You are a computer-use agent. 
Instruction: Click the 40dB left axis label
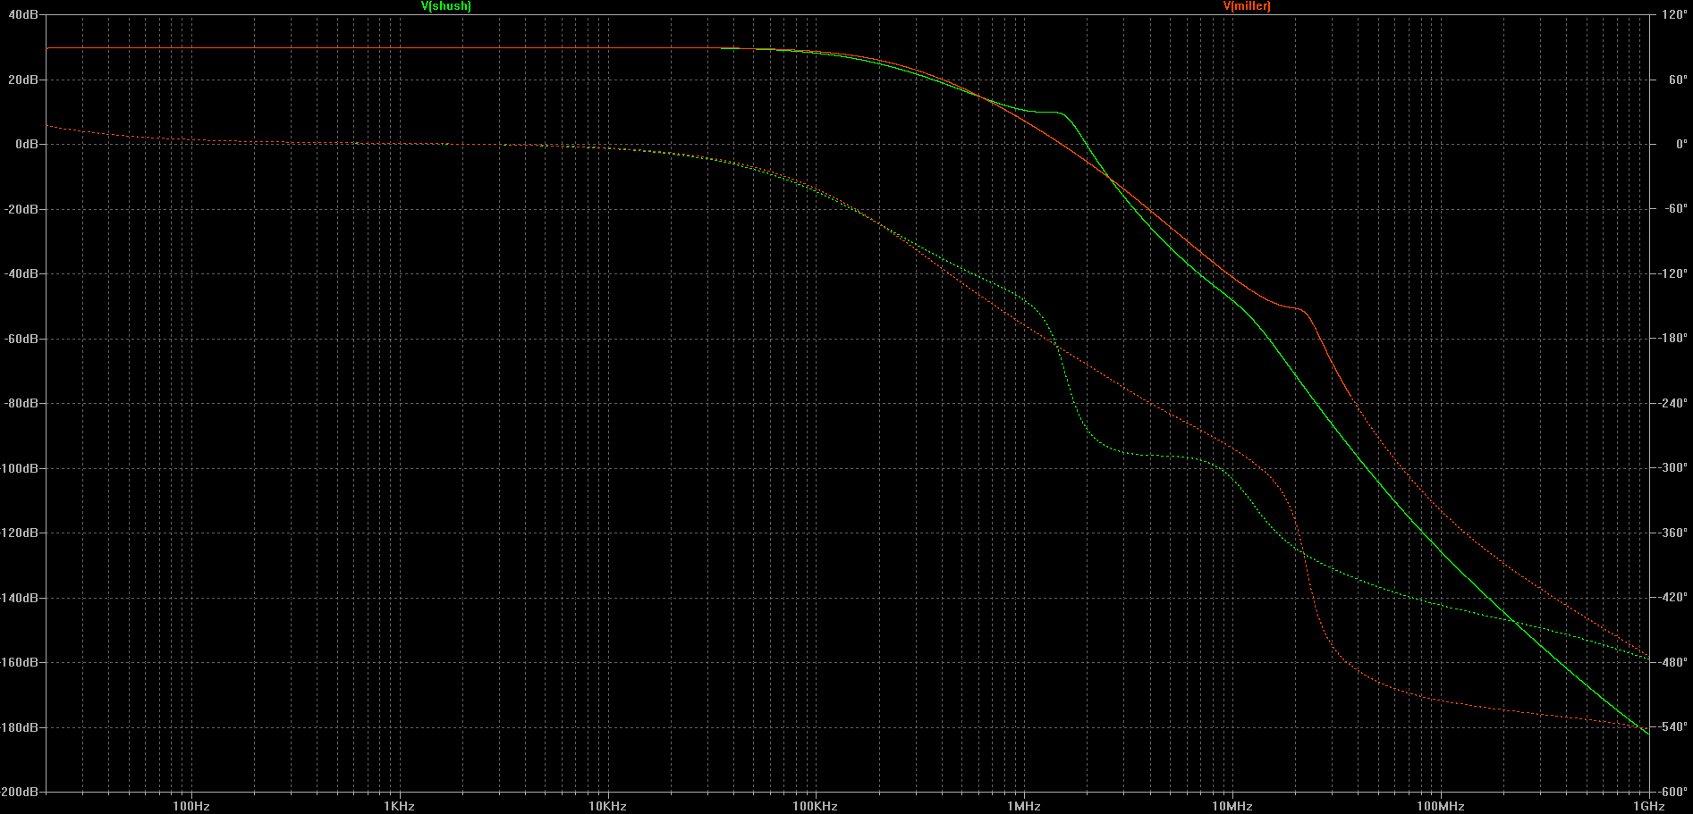tap(22, 14)
